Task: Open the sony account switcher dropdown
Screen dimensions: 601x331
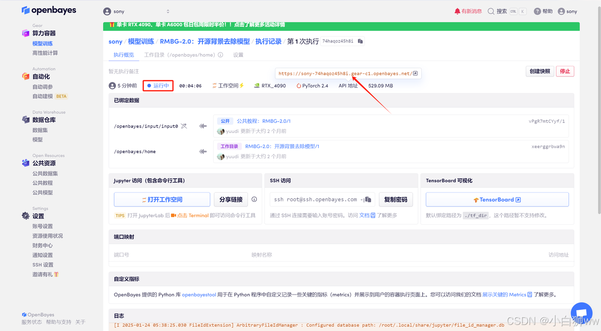Action: coord(136,11)
